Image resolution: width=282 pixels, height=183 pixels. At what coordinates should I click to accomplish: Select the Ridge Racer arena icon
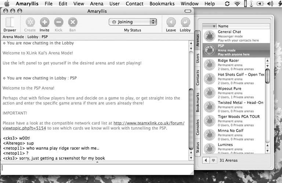[x=210, y=64]
